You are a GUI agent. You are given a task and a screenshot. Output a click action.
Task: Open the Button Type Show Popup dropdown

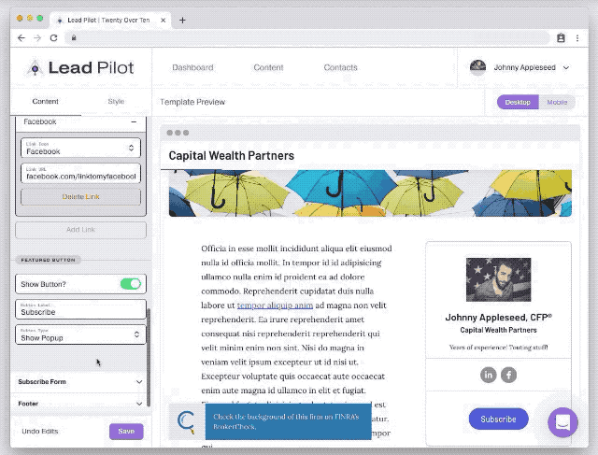pos(80,334)
